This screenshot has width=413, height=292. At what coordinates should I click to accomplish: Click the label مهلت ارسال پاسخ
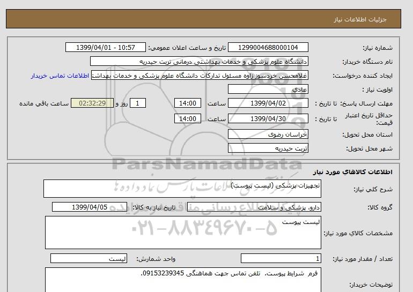tap(367, 103)
